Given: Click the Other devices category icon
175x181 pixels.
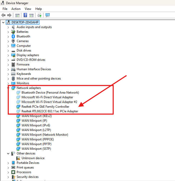Looking at the screenshot, I should click(x=13, y=153).
